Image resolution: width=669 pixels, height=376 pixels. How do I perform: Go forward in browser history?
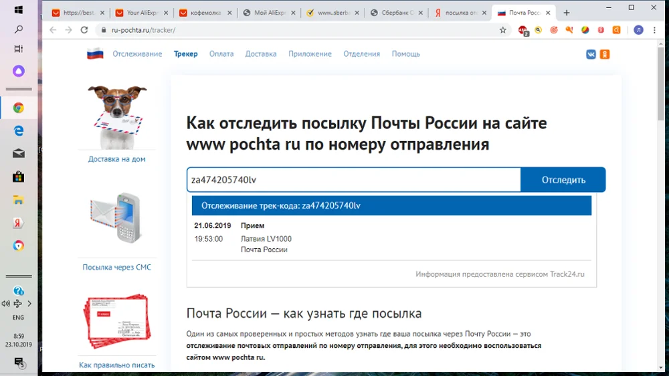(x=68, y=30)
